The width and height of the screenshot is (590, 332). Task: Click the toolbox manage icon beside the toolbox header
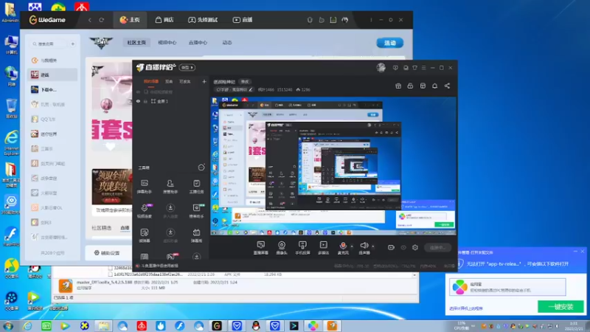[x=201, y=167]
